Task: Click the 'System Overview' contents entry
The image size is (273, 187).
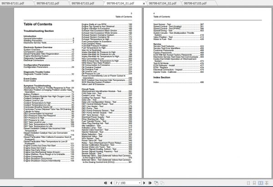Action: (x=49, y=50)
